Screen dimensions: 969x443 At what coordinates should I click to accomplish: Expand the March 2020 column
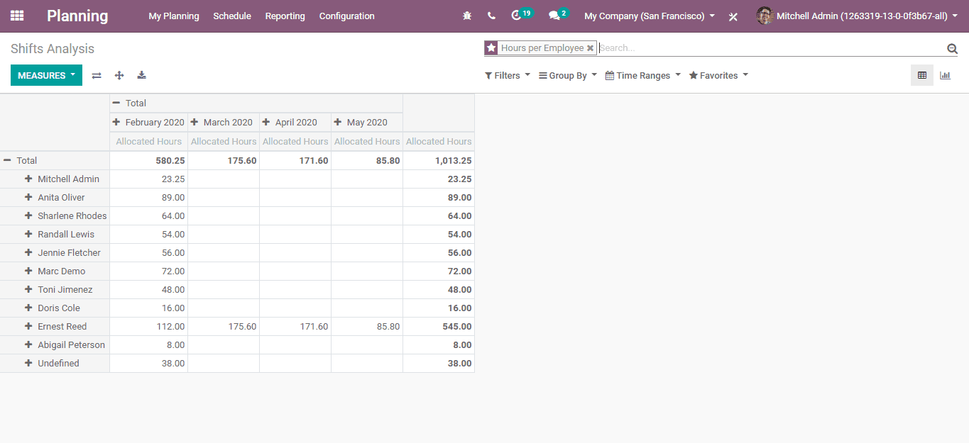(223, 122)
